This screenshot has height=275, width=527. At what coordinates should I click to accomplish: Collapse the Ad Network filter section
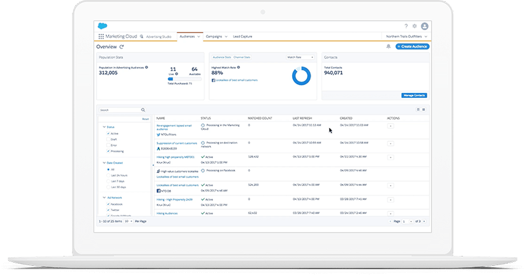click(104, 197)
